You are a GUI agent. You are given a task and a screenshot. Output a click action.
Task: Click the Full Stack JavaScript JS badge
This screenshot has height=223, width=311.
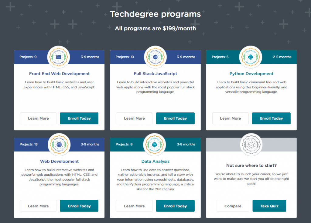coord(155,57)
